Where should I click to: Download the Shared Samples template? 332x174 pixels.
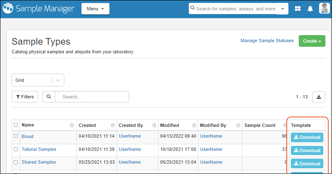(x=307, y=164)
